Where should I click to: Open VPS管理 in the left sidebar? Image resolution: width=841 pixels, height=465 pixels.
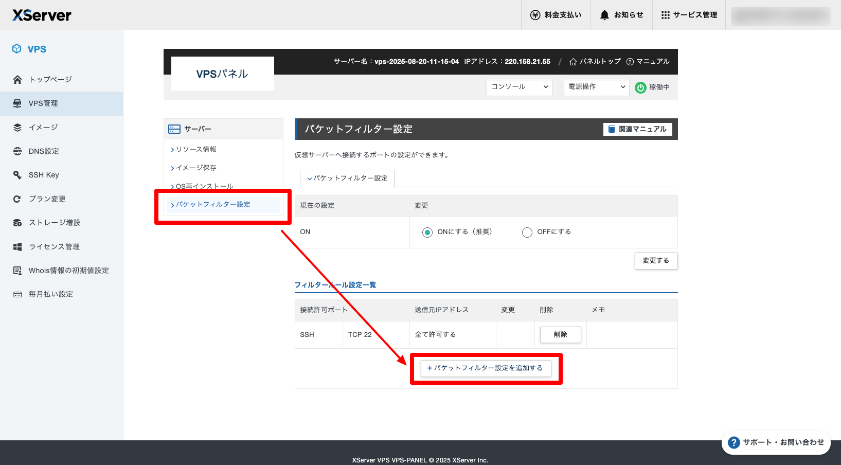(43, 103)
